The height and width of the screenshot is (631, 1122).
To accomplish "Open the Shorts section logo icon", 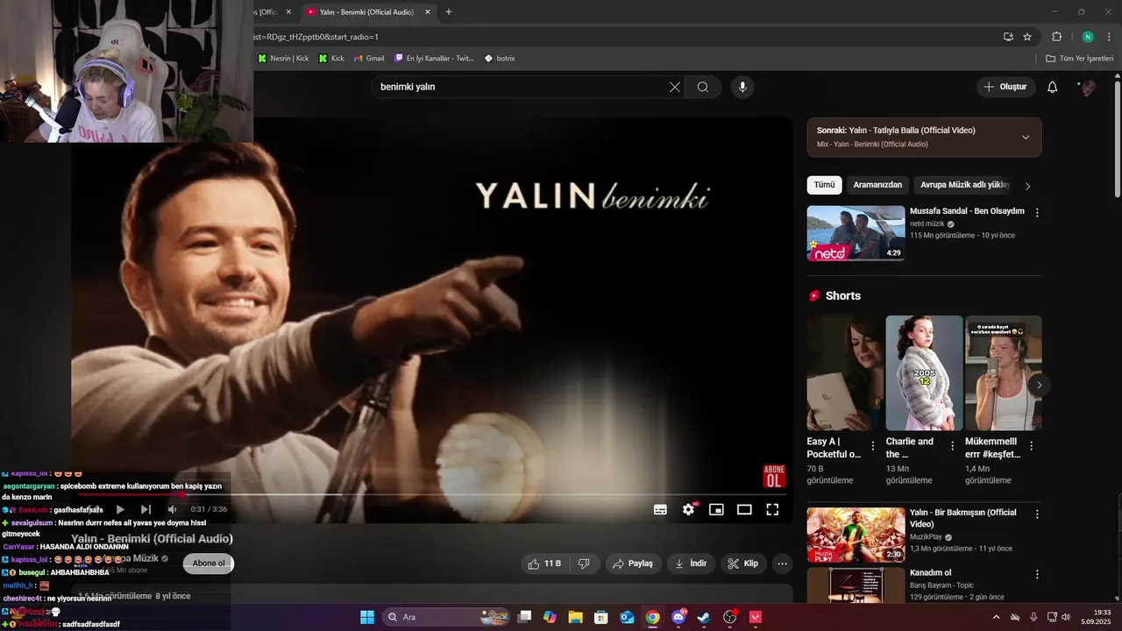I will [x=814, y=295].
